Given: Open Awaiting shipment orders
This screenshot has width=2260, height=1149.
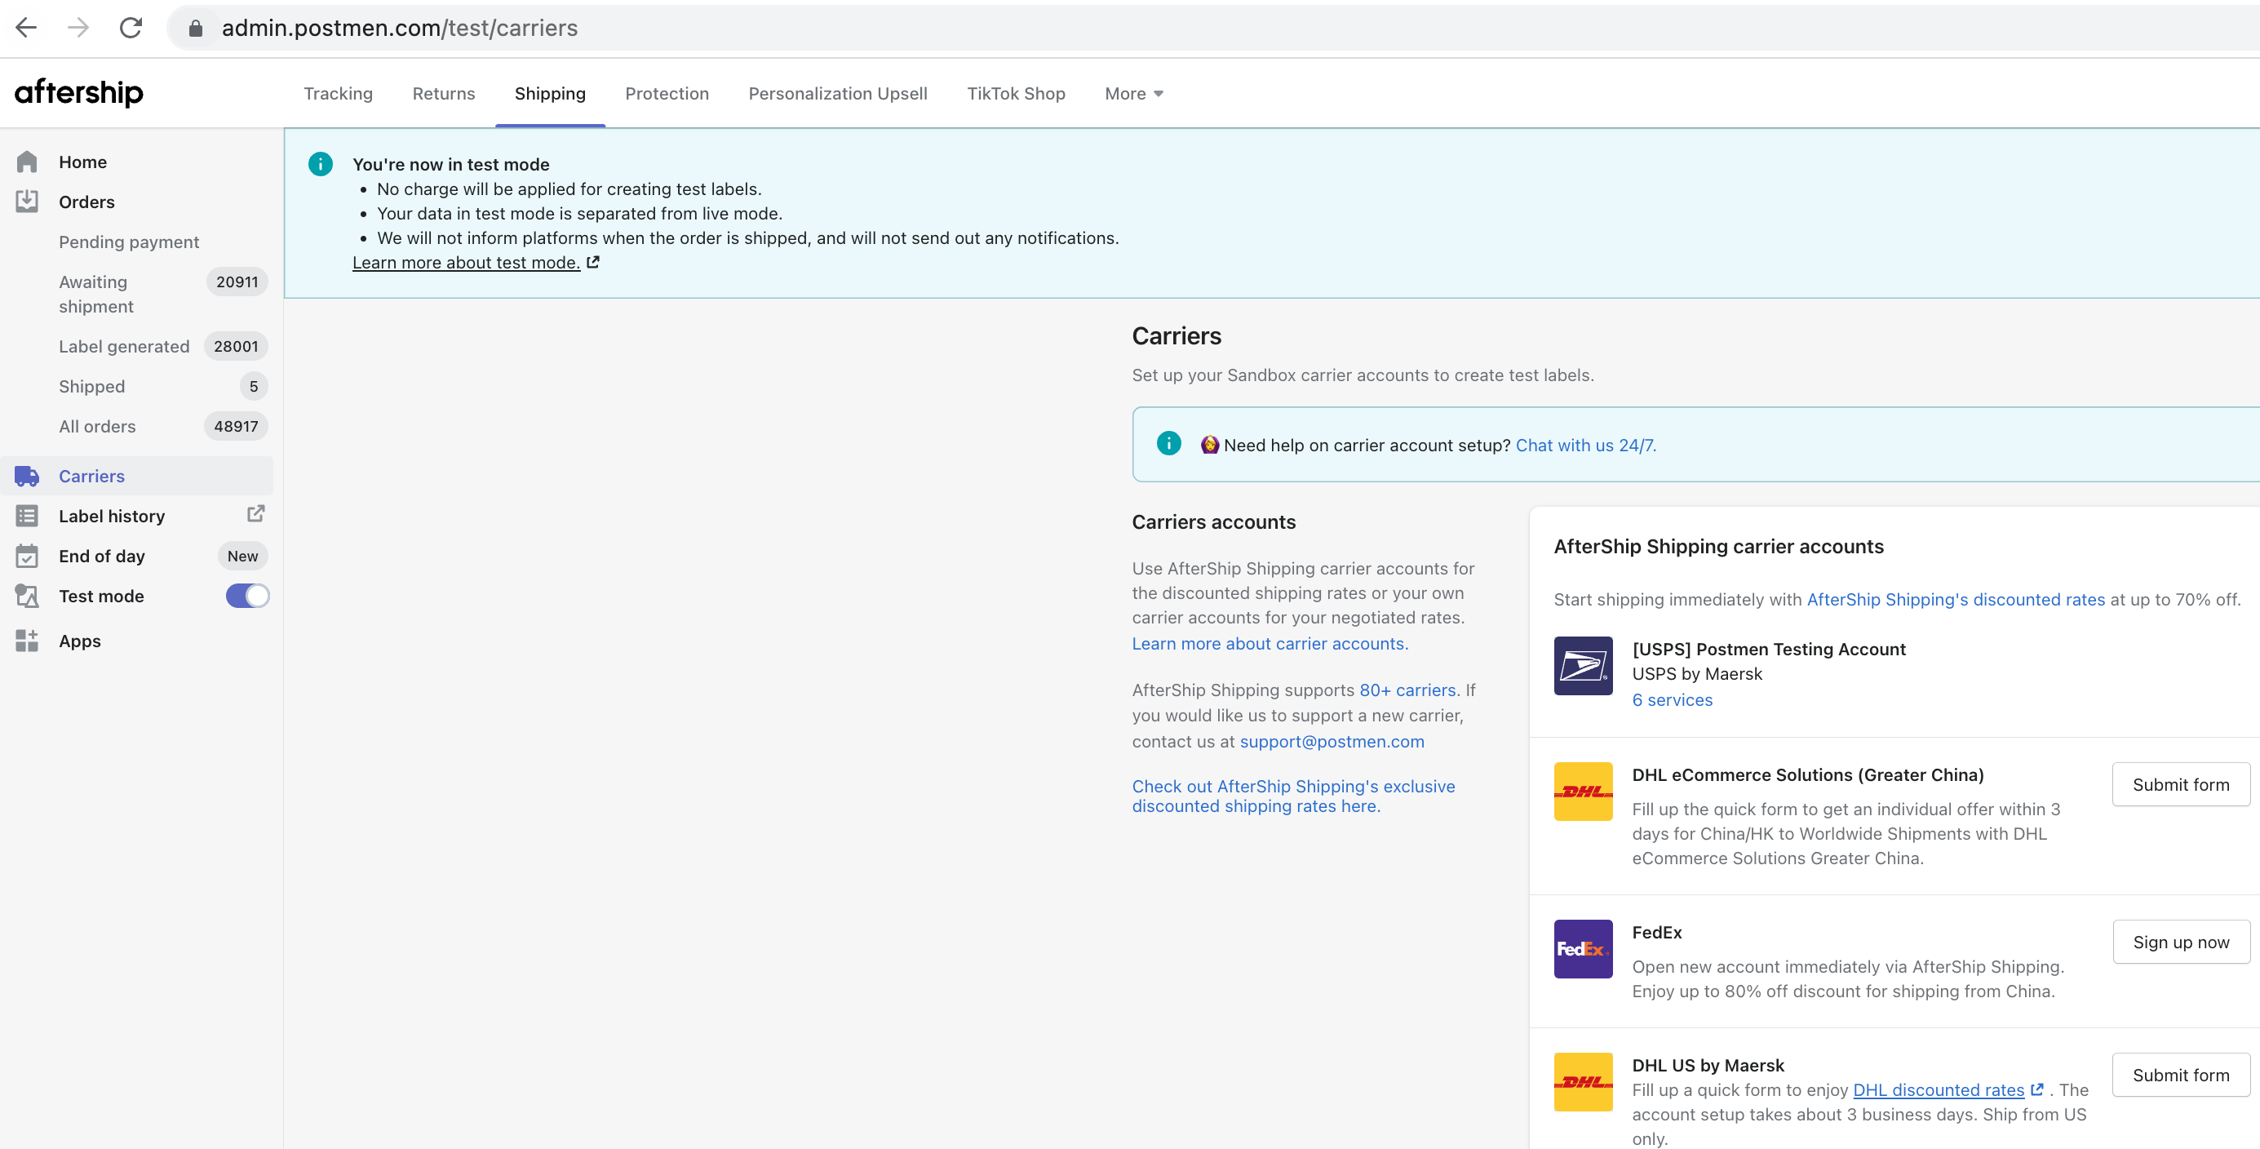Looking at the screenshot, I should [96, 294].
